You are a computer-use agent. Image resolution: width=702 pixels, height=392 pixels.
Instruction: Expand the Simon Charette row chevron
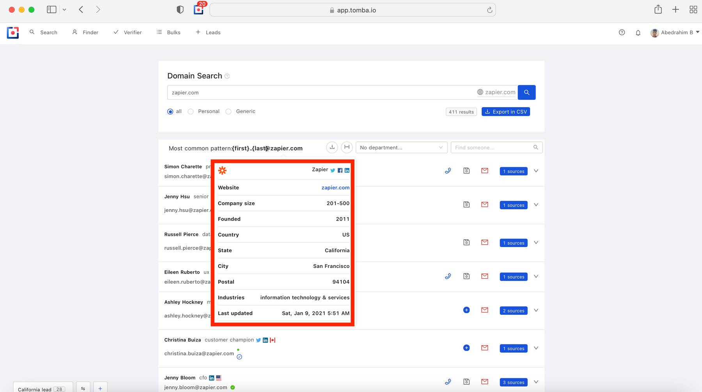pos(536,171)
